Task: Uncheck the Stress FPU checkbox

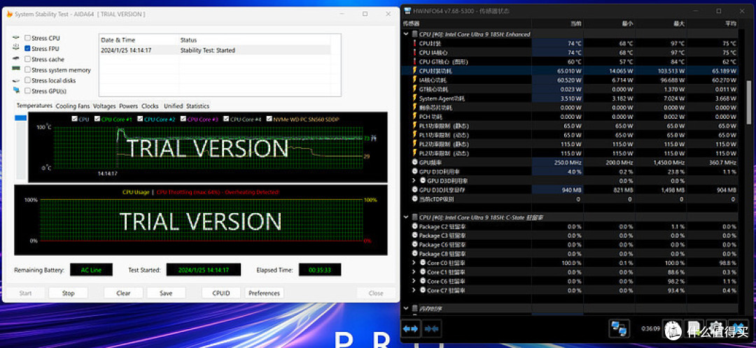Action: pyautogui.click(x=27, y=49)
